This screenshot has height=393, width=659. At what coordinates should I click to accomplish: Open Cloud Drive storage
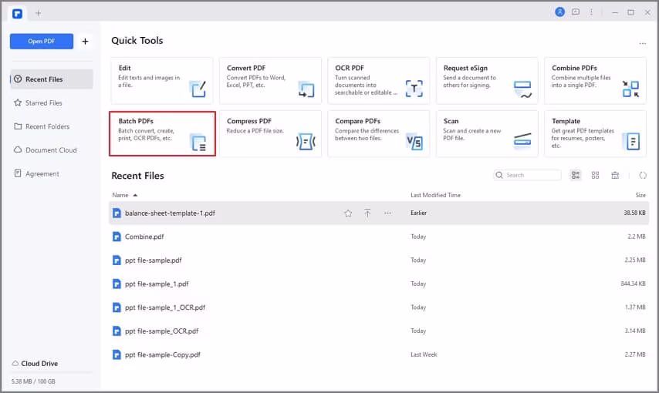tap(39, 364)
